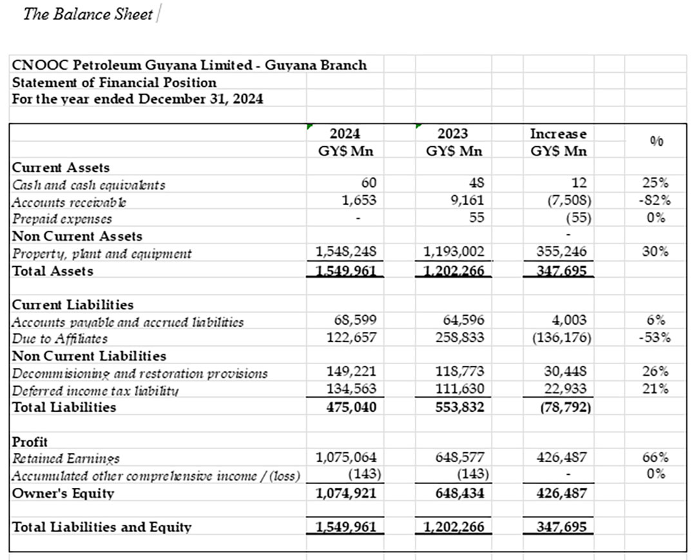This screenshot has height=560, width=696.
Task: Select the 'Total Liabilities' row label
Action: 64,407
